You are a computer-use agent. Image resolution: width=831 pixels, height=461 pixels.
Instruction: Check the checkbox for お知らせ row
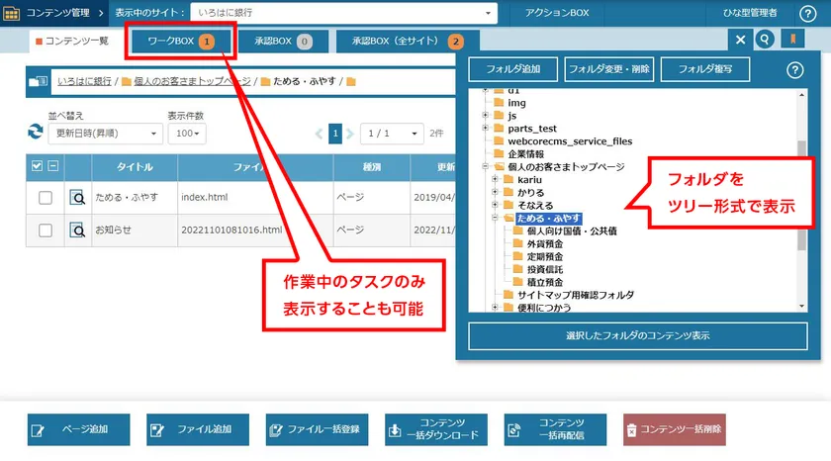45,230
